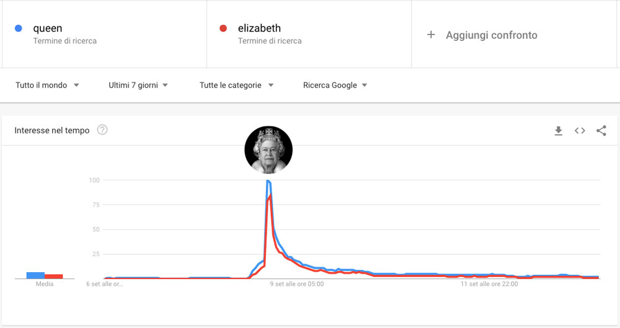This screenshot has height=328, width=620.
Task: Click the red Media average bar
Action: 53,277
